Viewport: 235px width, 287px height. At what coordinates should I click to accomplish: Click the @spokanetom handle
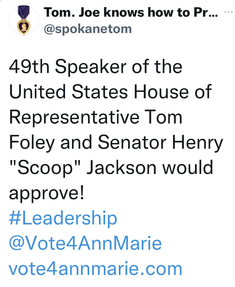click(88, 29)
